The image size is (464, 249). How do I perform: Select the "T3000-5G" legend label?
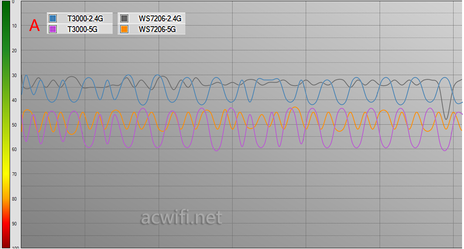[82, 29]
